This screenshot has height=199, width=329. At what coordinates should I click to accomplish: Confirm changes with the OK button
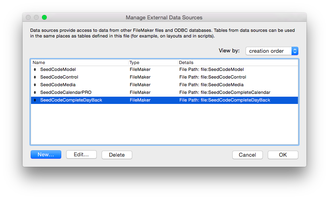(x=283, y=155)
